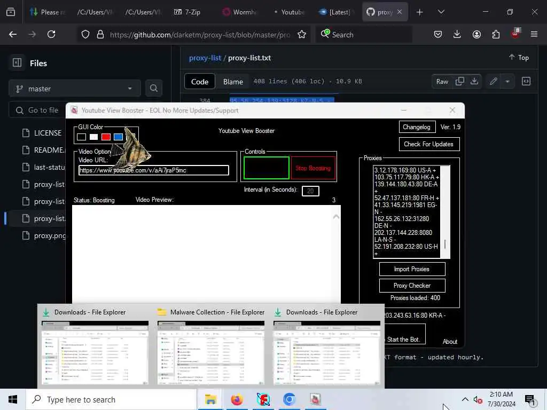Click the Firefox Search bar
Image resolution: width=547 pixels, height=410 pixels.
364,34
